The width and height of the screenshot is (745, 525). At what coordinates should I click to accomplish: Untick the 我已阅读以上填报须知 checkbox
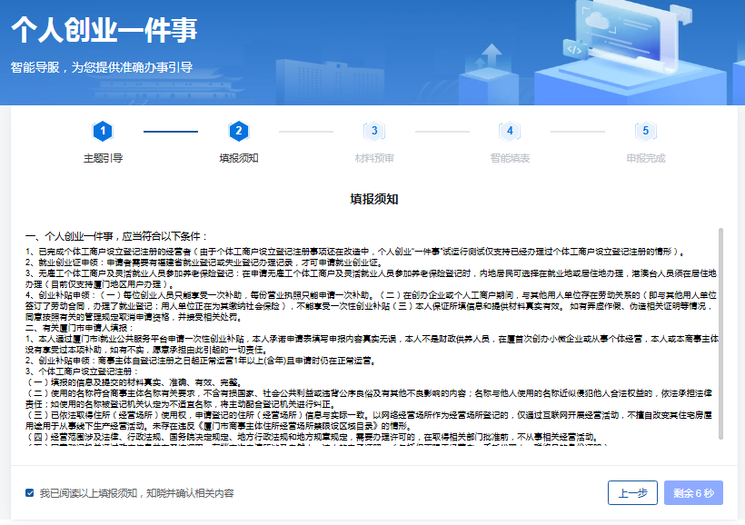coord(30,493)
